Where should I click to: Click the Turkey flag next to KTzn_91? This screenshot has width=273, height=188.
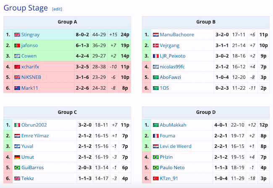(x=156, y=178)
